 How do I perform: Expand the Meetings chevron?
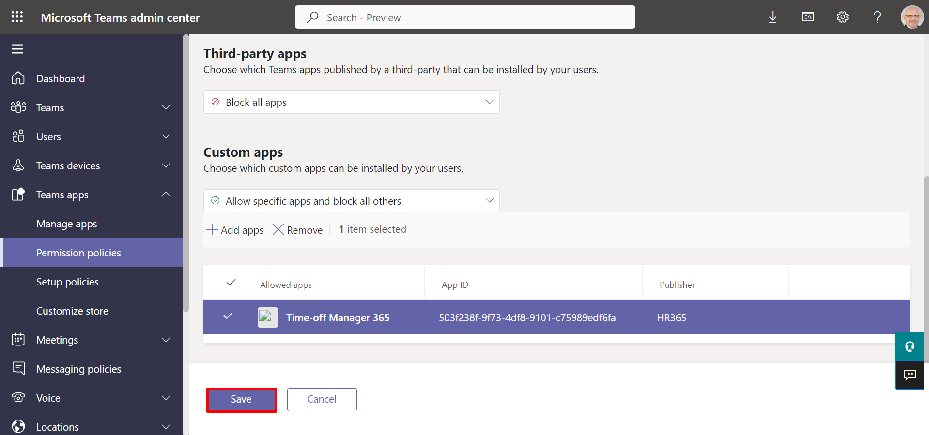(166, 340)
